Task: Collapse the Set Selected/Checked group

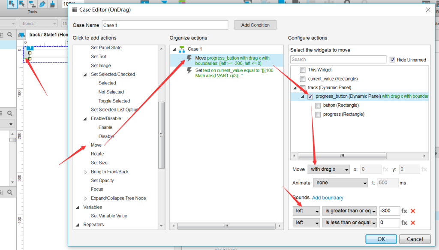Action: point(85,75)
